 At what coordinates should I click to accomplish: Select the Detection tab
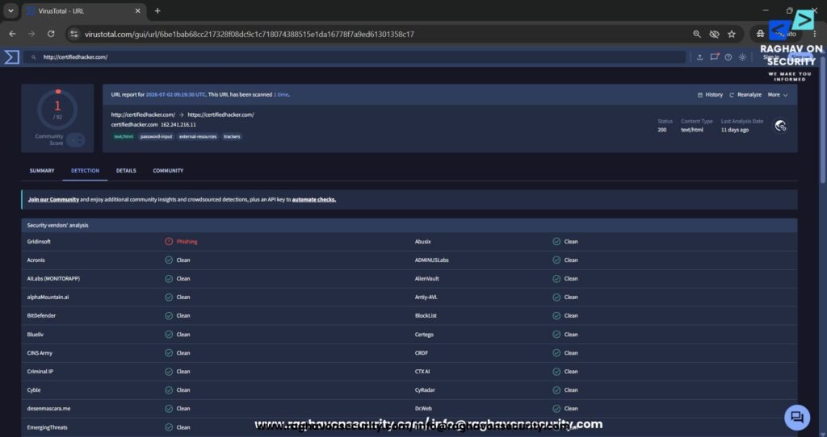[x=85, y=171]
